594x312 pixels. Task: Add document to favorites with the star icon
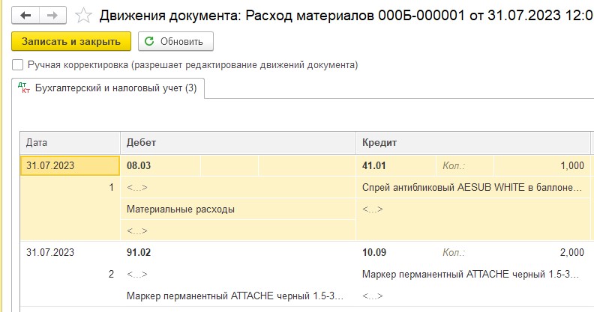tap(83, 16)
